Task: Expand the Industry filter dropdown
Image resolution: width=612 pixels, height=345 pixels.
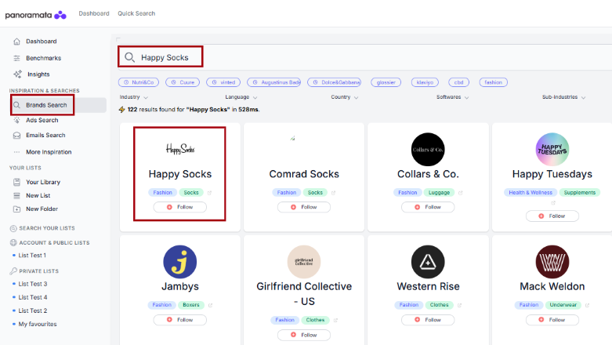Action: pos(133,97)
